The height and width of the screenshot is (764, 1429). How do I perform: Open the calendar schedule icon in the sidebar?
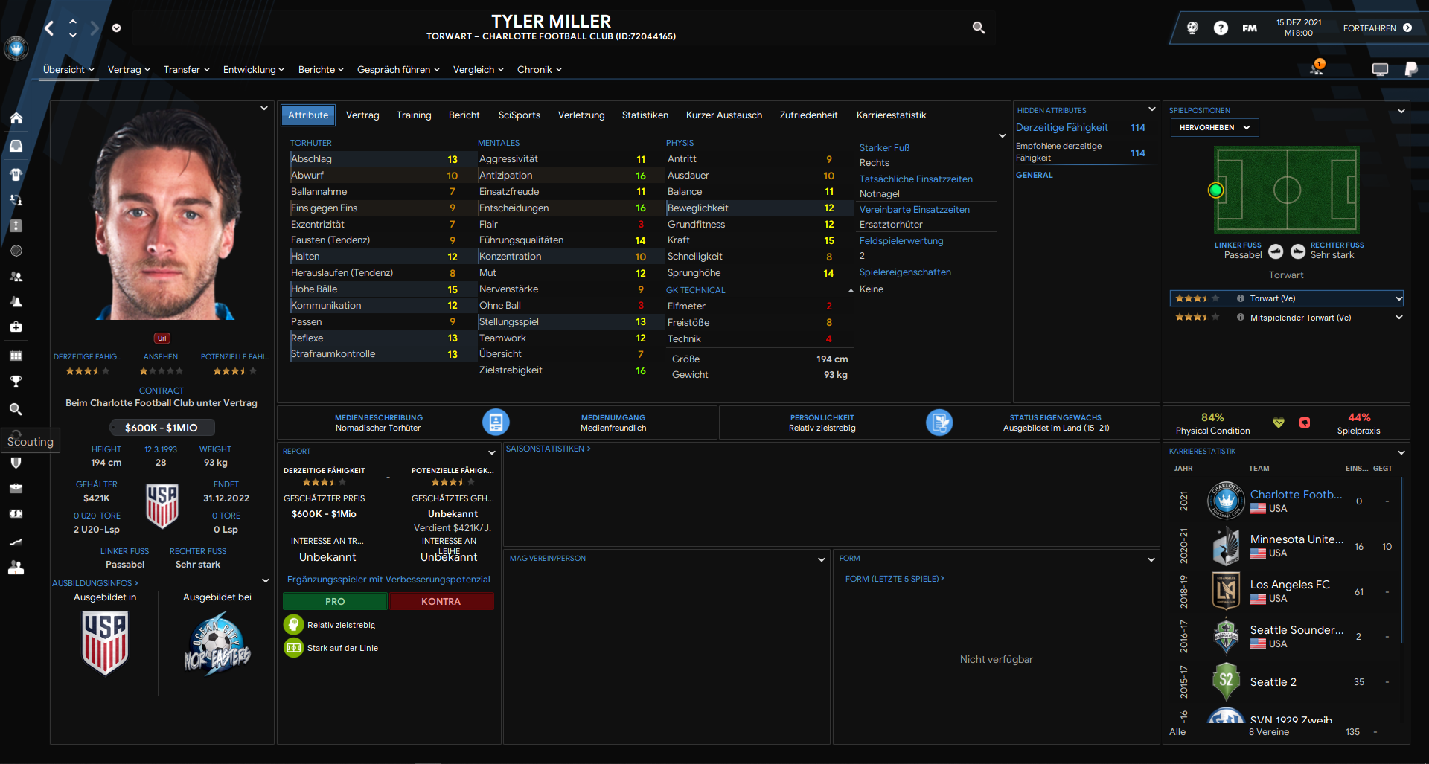16,355
